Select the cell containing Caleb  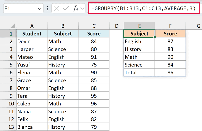32,104
